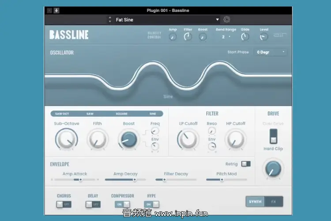
Task: Click the Velocity Control label
Action: (x=154, y=35)
